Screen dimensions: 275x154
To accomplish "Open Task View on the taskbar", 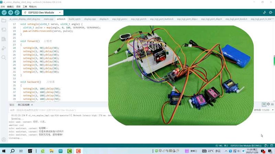I will 21,151.
